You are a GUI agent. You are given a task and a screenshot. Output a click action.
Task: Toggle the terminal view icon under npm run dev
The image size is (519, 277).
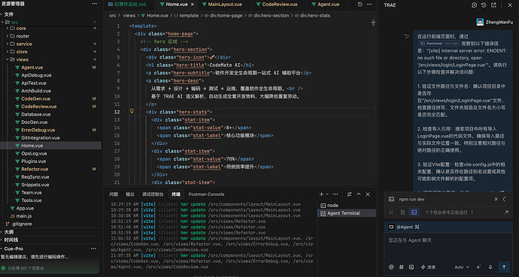point(414,212)
